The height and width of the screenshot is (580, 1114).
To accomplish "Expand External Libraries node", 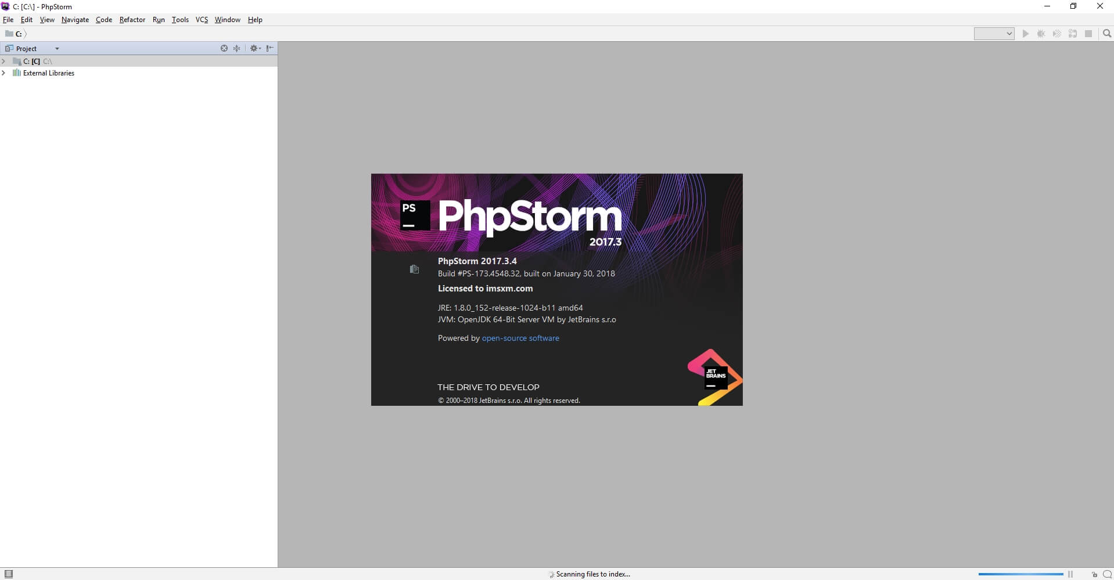I will (4, 73).
